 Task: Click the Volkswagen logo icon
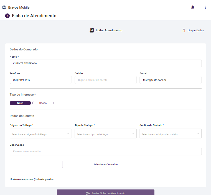[x=4, y=7]
